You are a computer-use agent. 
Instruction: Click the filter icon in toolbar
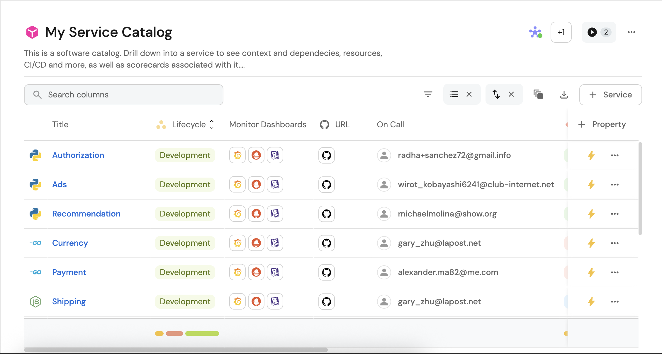[428, 94]
